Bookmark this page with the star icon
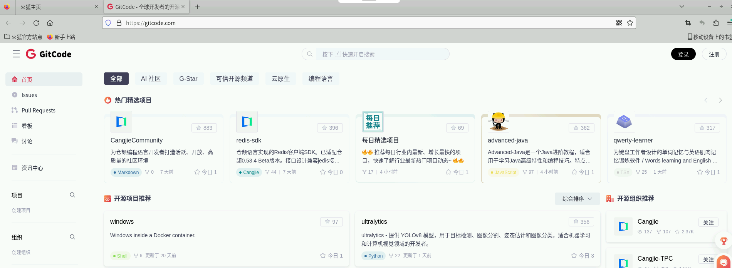 [630, 23]
